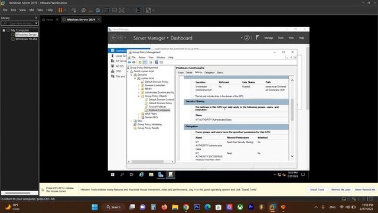Click the Group Policy Management back arrow
Image resolution: width=378 pixels, height=213 pixels.
129,62
